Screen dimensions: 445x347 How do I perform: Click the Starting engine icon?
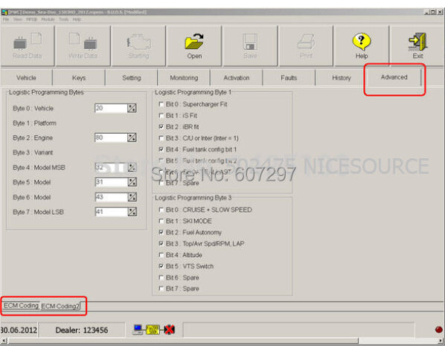[x=138, y=42]
